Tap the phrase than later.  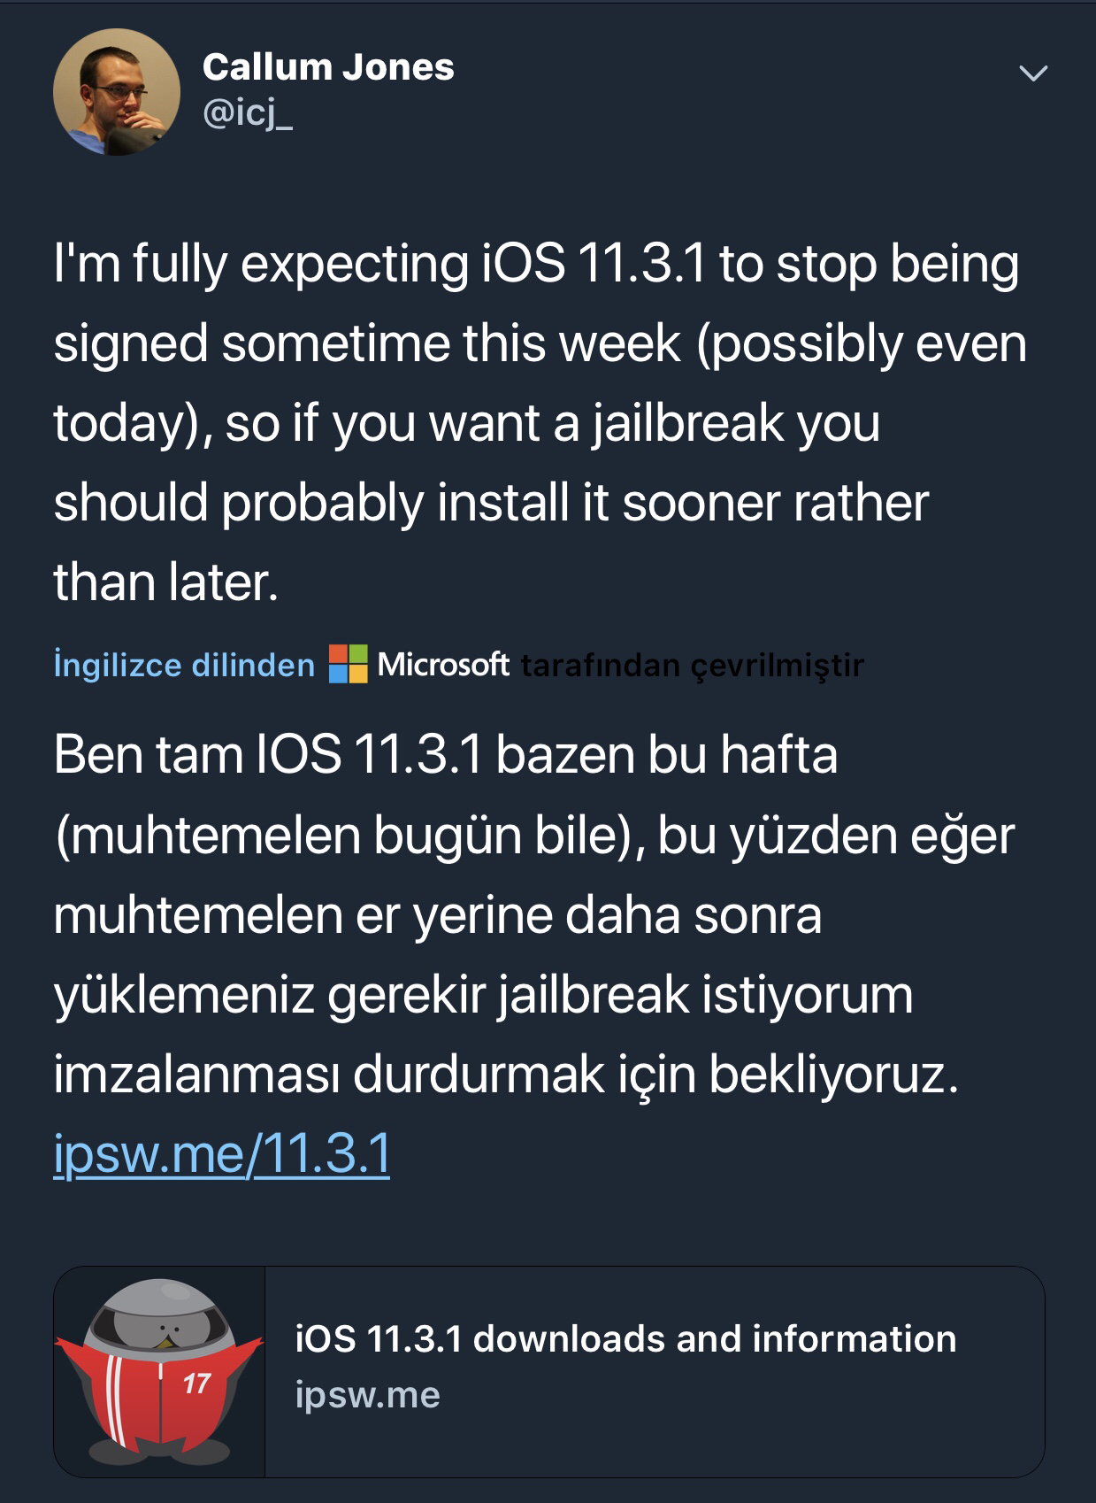coord(166,582)
